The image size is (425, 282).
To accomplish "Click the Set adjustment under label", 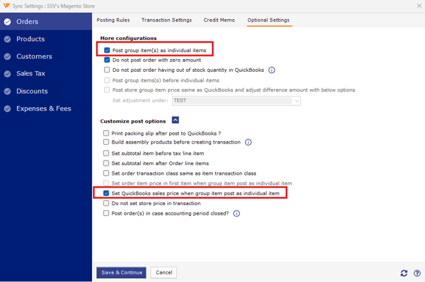I will (x=140, y=100).
